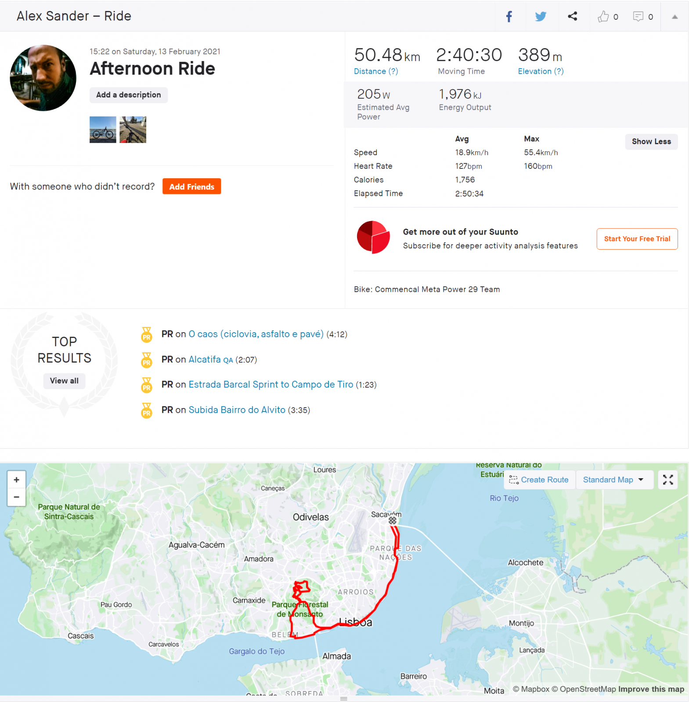This screenshot has height=702, width=689.
Task: Share the ride on Twitter
Action: pos(541,17)
